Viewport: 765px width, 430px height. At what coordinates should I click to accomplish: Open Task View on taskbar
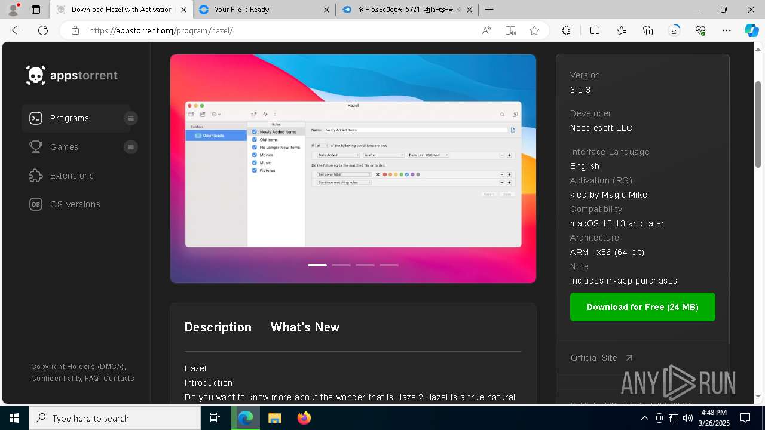[215, 418]
